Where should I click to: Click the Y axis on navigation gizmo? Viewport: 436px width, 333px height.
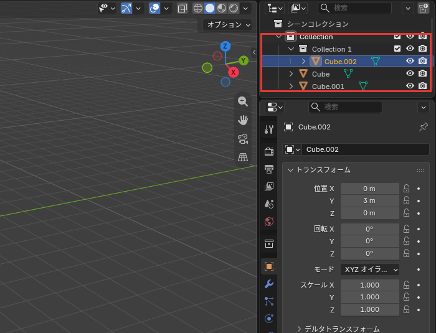244,60
